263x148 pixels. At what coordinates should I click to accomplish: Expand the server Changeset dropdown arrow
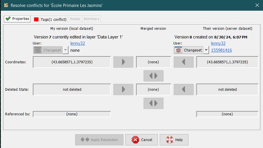206,50
